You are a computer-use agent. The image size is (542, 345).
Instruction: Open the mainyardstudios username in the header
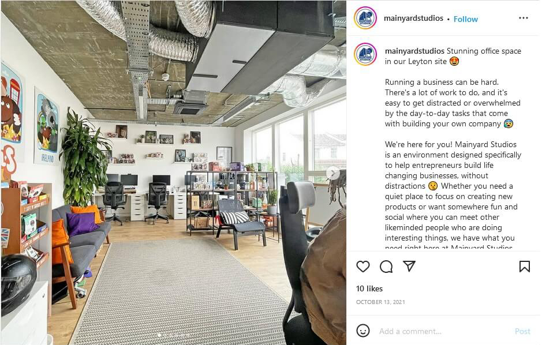tap(413, 18)
